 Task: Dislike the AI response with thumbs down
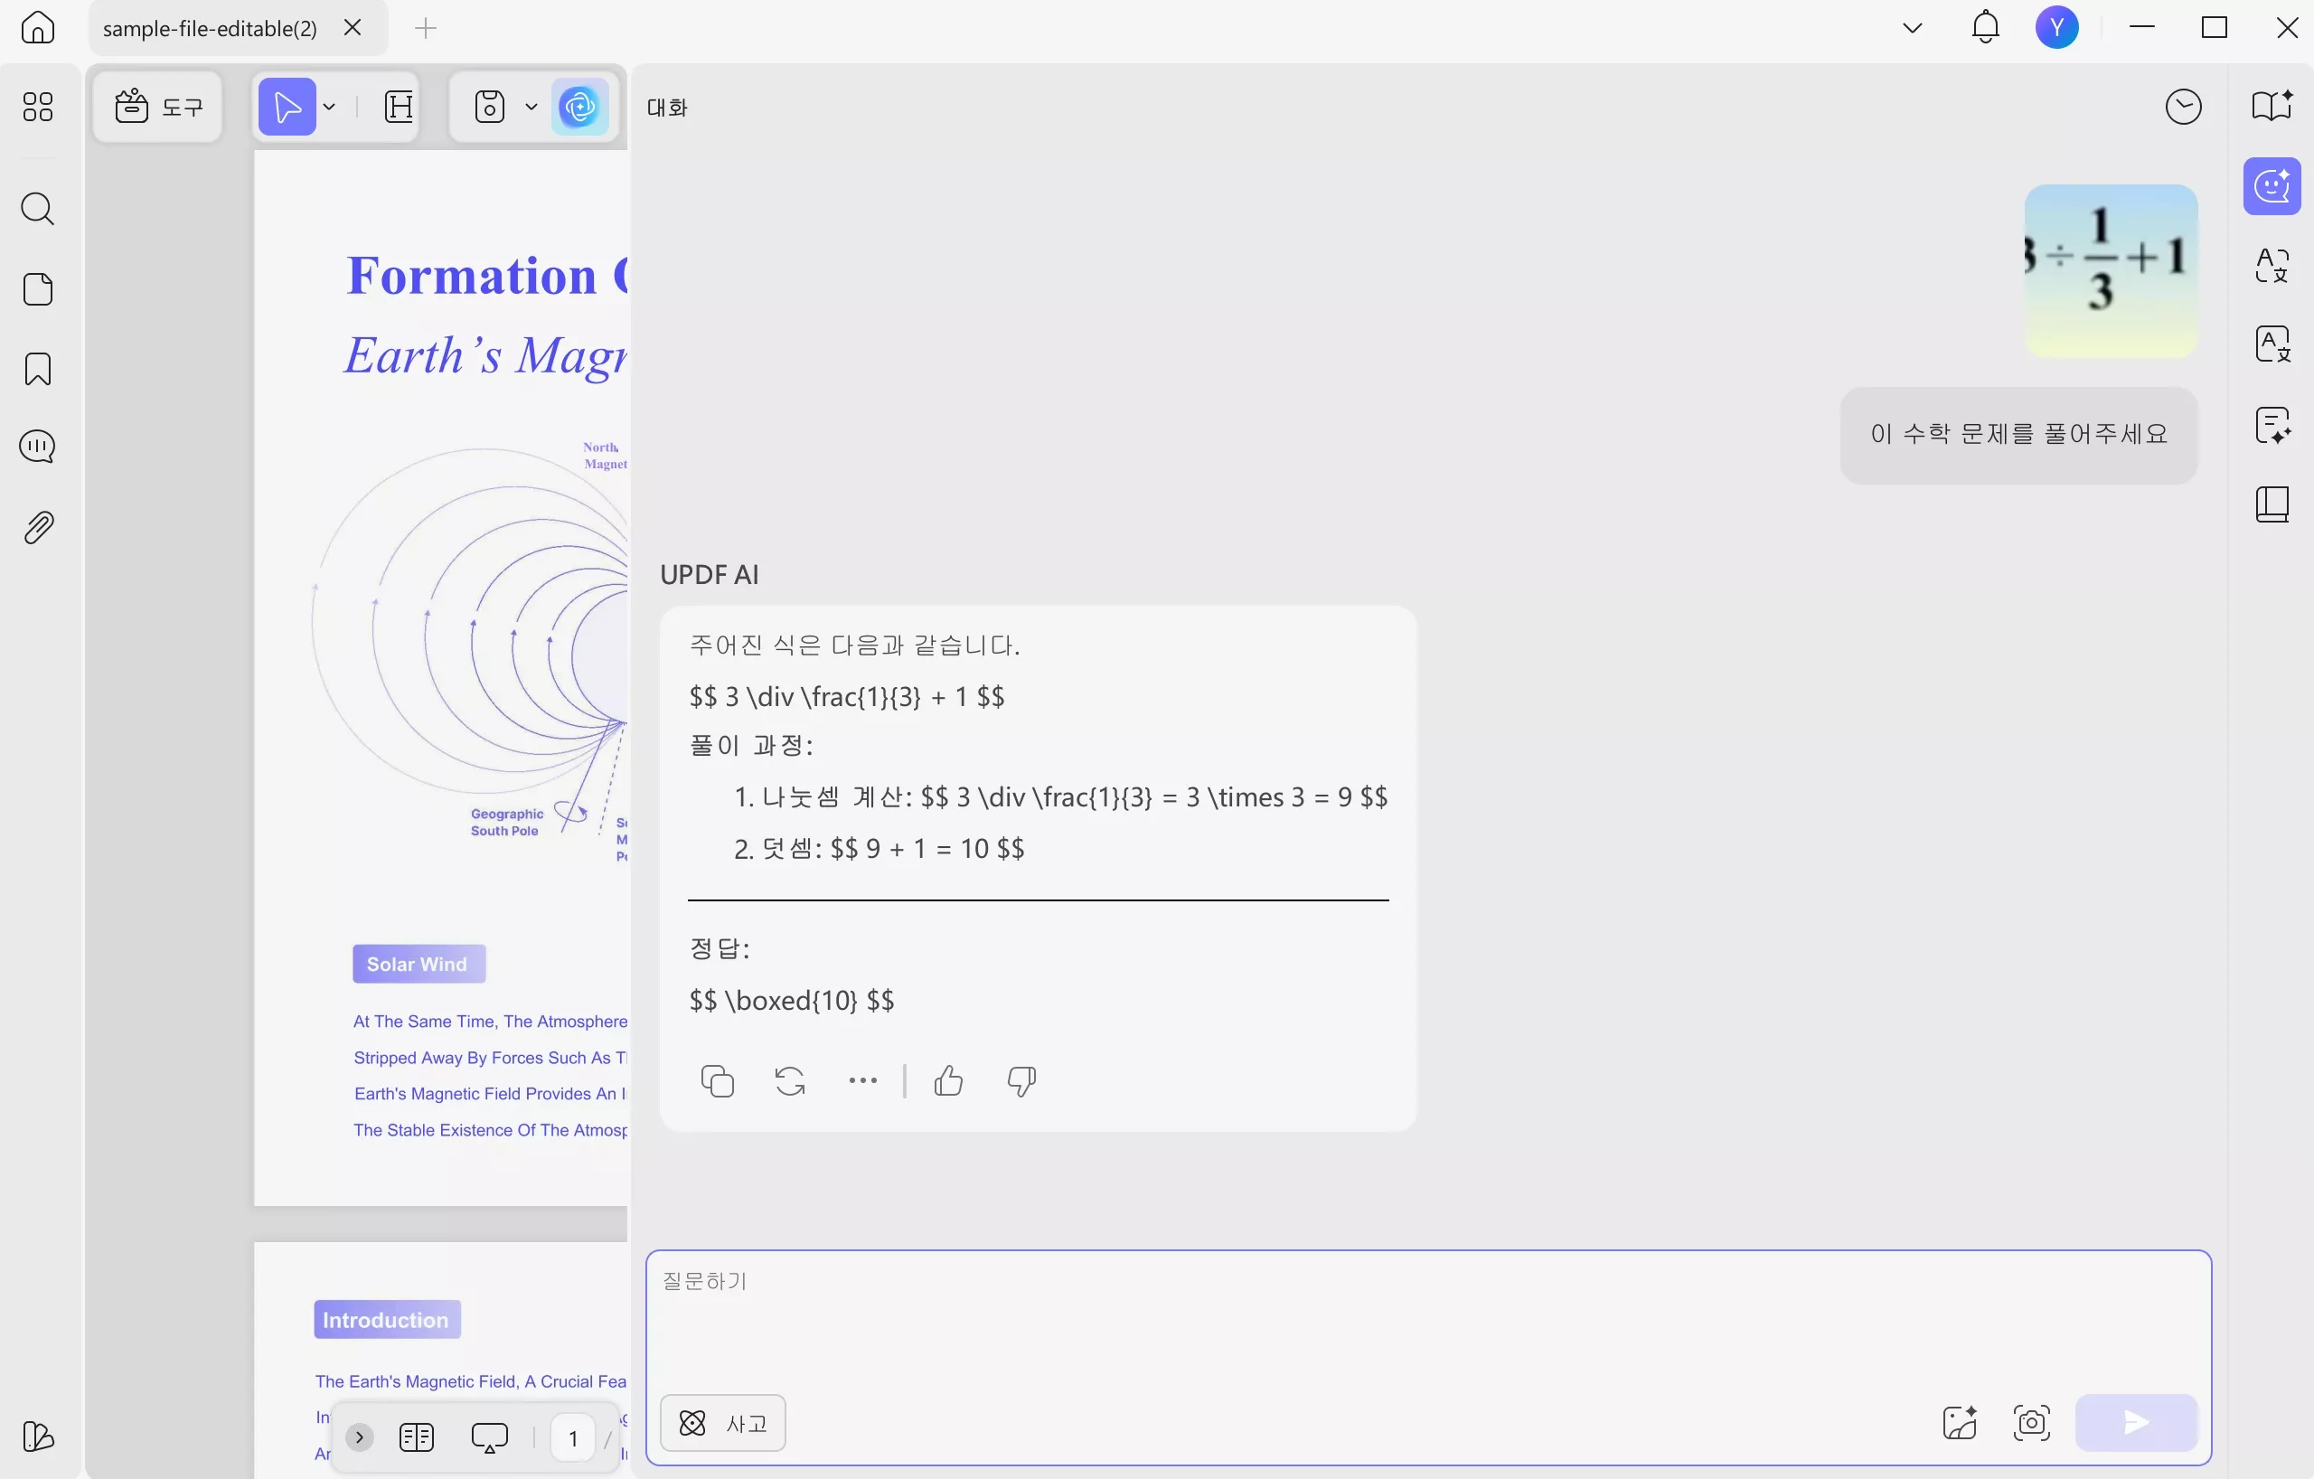(x=1021, y=1081)
